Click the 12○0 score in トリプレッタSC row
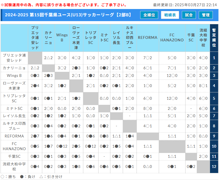Screen dimensions: 219x180 coord(172,98)
